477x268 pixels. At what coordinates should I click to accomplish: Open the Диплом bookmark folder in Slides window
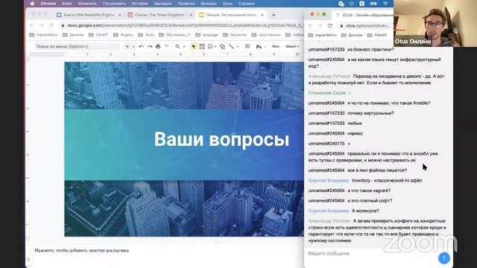[x=73, y=35]
